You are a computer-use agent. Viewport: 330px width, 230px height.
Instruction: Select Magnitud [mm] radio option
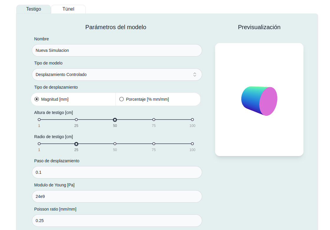pyautogui.click(x=37, y=99)
